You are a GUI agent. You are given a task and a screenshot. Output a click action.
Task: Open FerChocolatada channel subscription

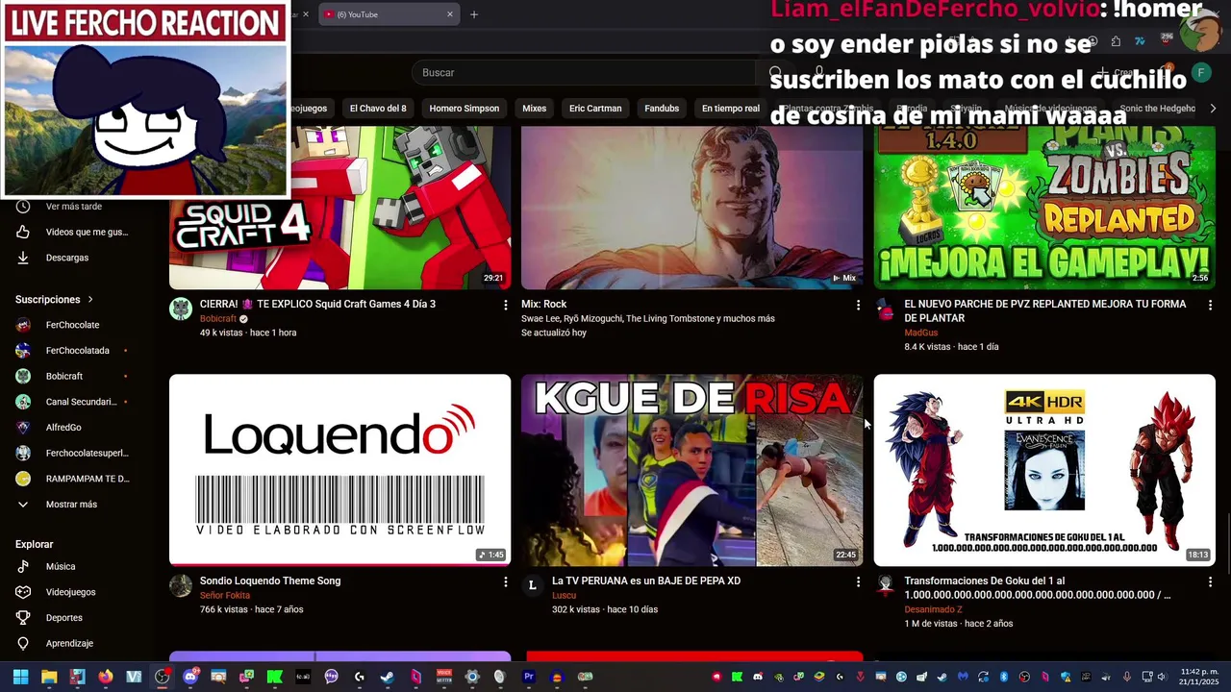[77, 351]
